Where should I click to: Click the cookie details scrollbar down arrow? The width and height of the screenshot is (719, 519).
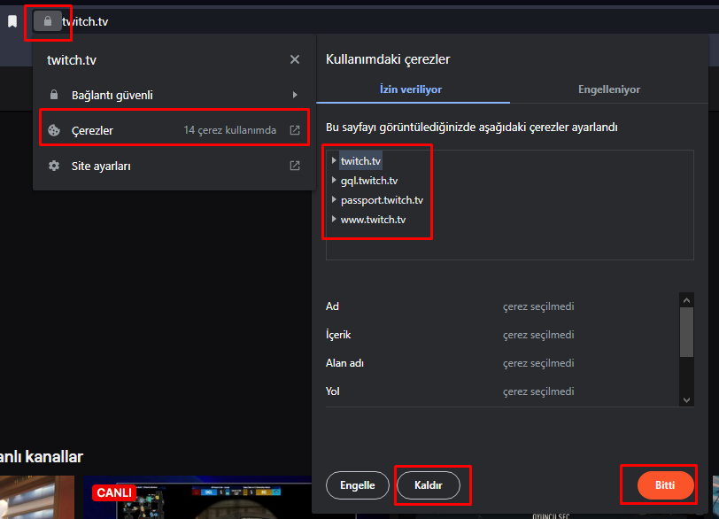pyautogui.click(x=686, y=399)
